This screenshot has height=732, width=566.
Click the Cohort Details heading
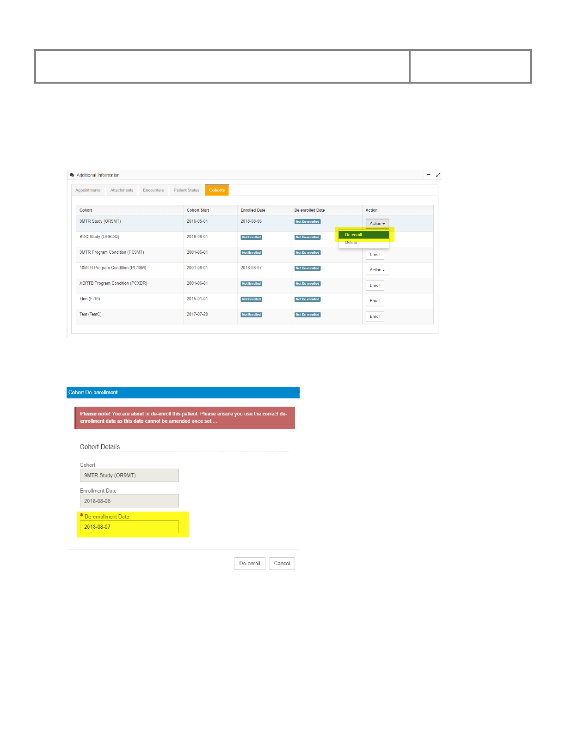[100, 447]
